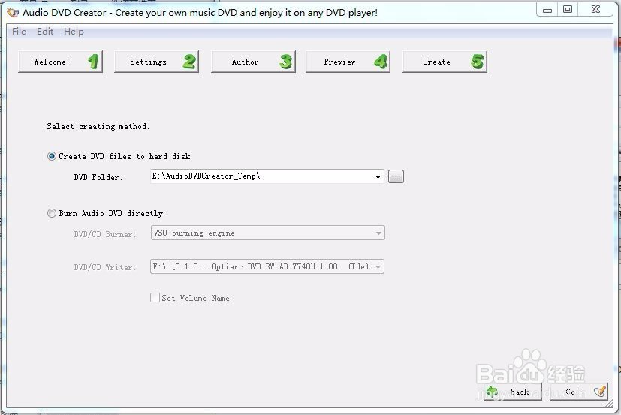Tick the Set Volume Name checkbox

pyautogui.click(x=155, y=298)
